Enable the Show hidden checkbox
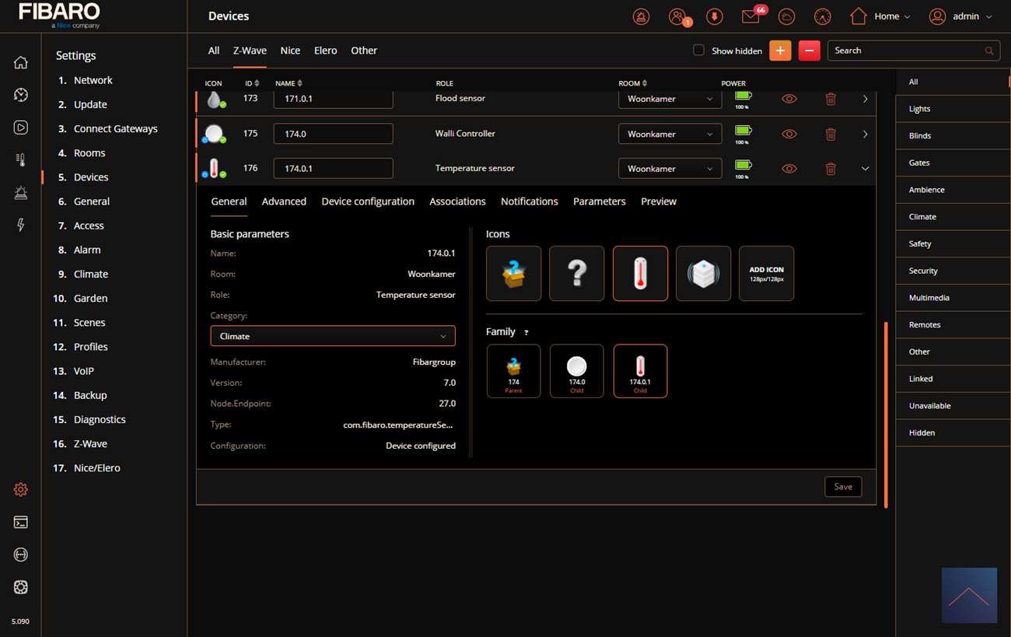The height and width of the screenshot is (637, 1011). click(x=698, y=51)
